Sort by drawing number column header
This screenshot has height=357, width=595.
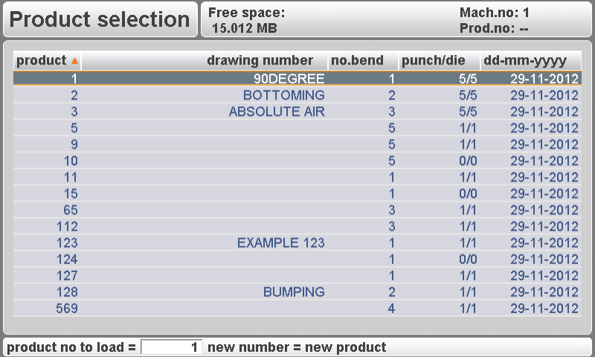click(x=260, y=60)
